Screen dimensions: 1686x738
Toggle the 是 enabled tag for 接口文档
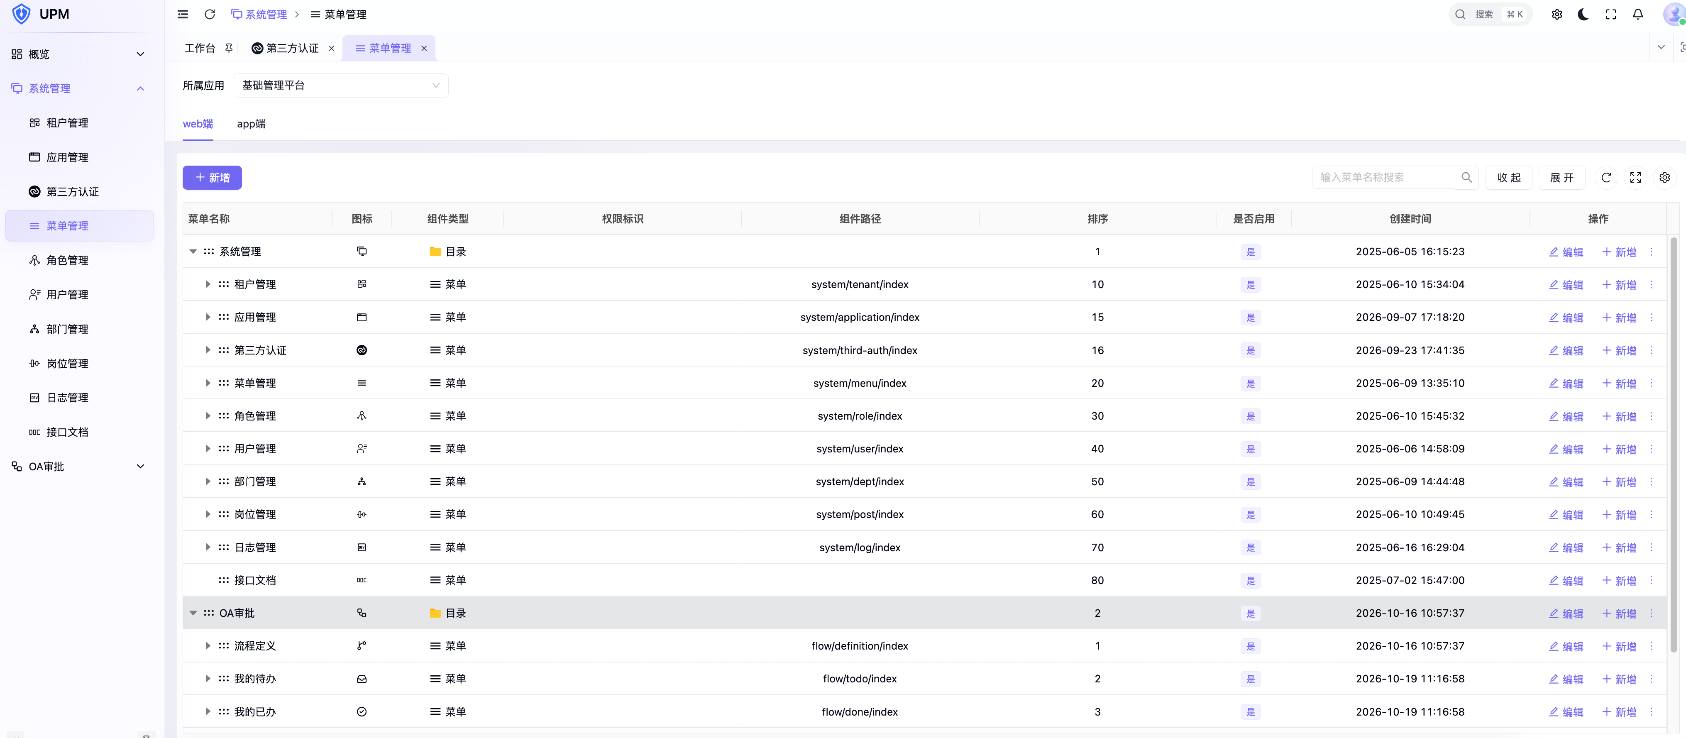click(1250, 580)
